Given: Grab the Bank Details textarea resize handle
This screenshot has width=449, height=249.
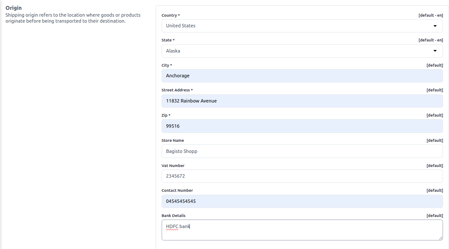Looking at the screenshot, I should tap(440, 237).
